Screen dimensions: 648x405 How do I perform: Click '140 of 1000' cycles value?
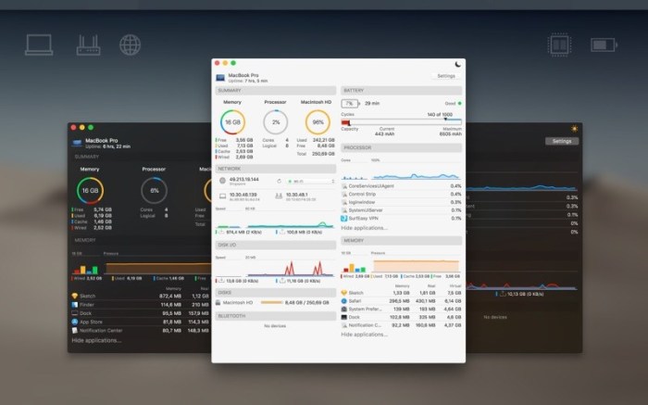(440, 115)
